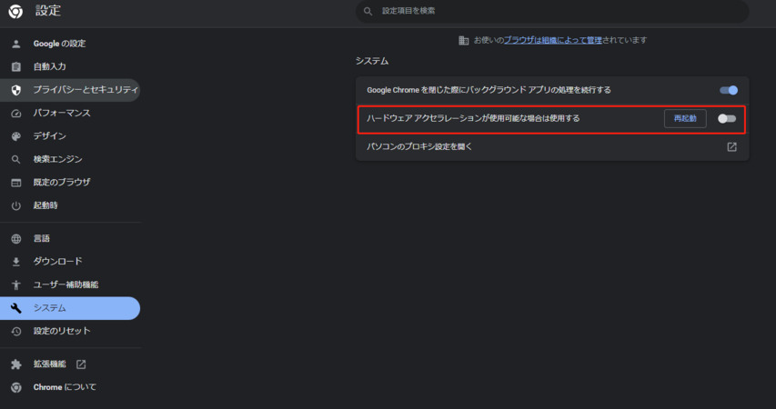The image size is (776, 409).
Task: Click the Chrome logo beside 設定 title
Action: tap(15, 11)
